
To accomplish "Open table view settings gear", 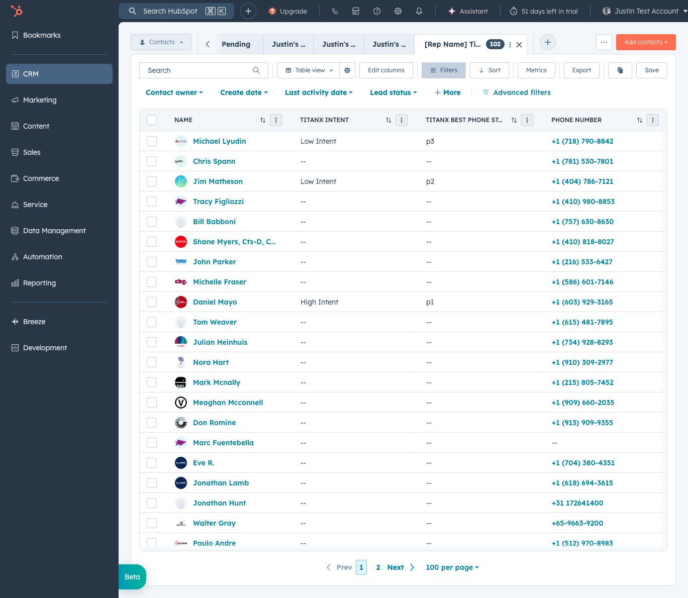I will 347,70.
